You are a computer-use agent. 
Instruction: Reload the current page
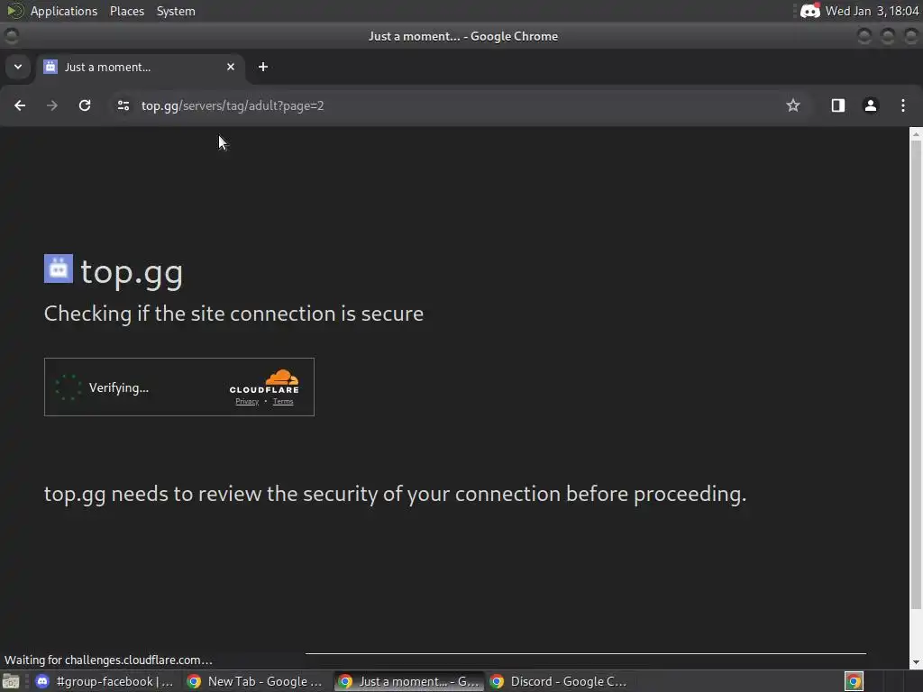click(85, 105)
